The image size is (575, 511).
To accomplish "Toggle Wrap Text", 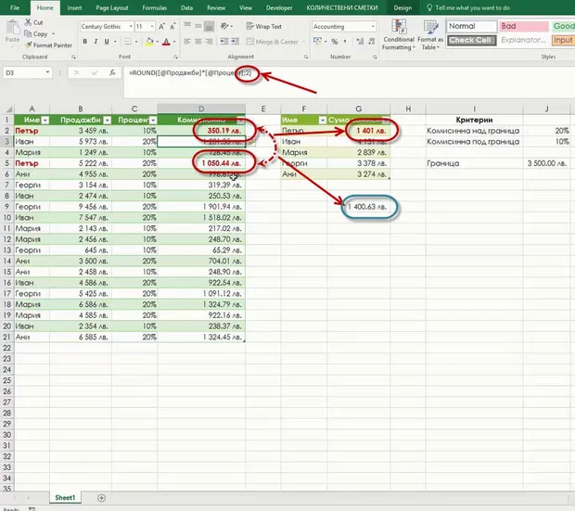I will pos(263,26).
